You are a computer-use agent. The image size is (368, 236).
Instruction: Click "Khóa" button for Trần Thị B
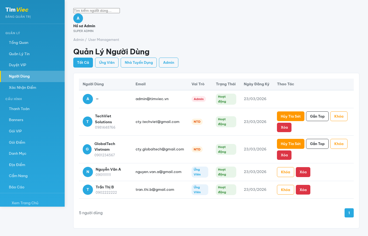pos(285,189)
